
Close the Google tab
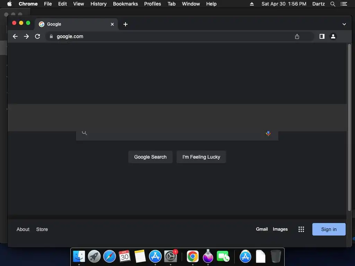tap(112, 24)
